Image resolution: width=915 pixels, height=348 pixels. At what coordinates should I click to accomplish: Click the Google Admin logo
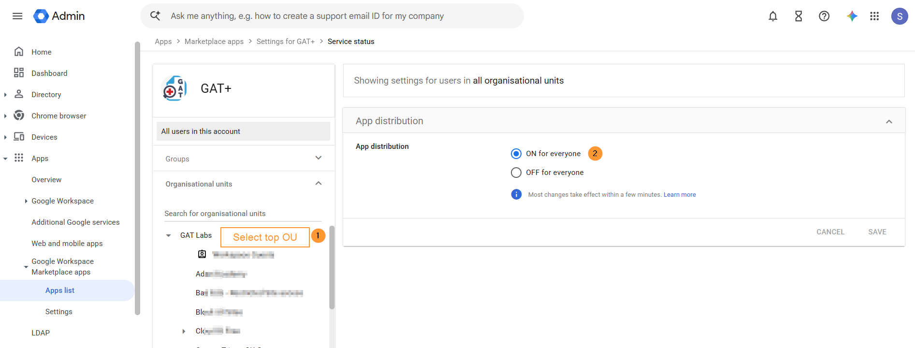pos(59,16)
